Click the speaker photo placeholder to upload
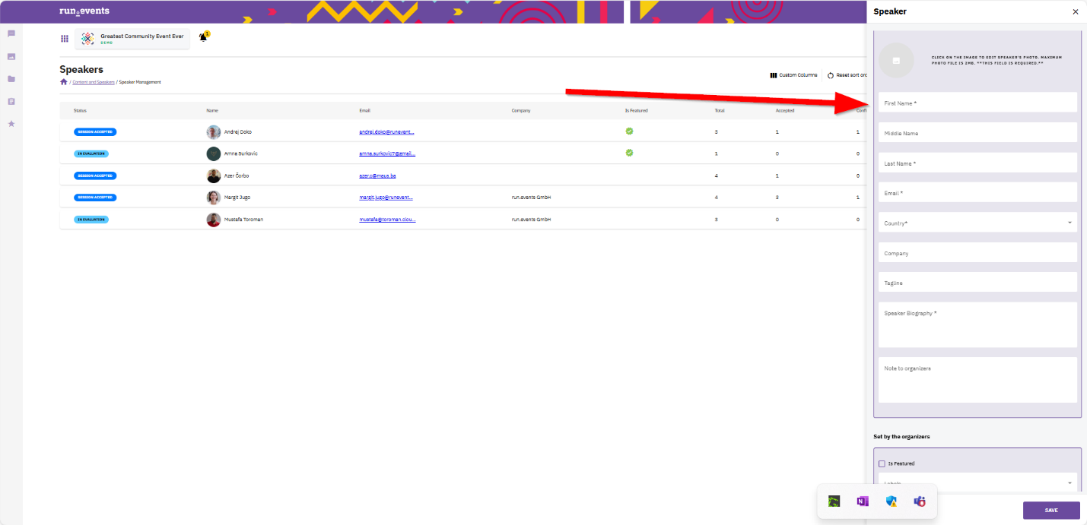The image size is (1087, 525). point(896,60)
